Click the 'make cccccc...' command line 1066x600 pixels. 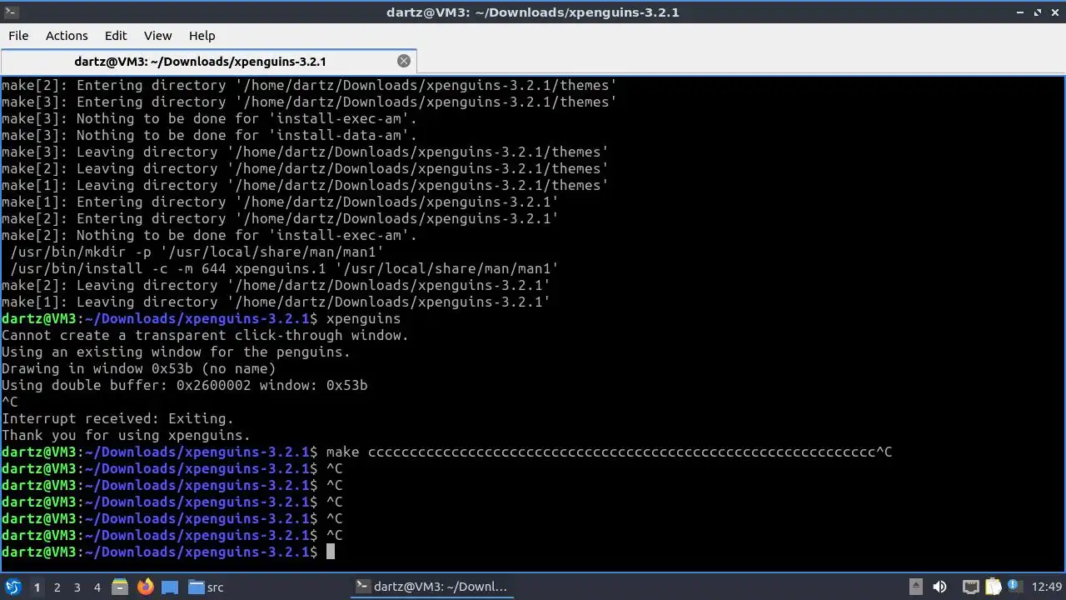click(609, 452)
